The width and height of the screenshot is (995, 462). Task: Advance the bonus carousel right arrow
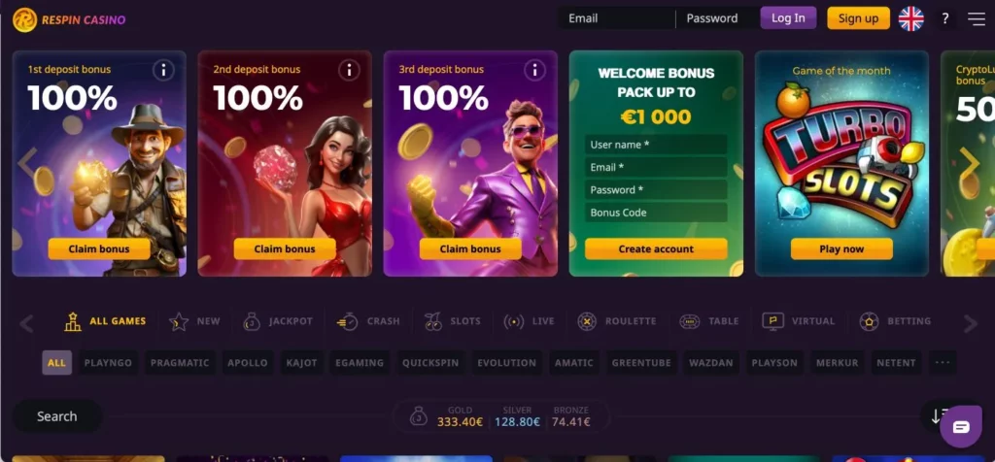pyautogui.click(x=969, y=163)
